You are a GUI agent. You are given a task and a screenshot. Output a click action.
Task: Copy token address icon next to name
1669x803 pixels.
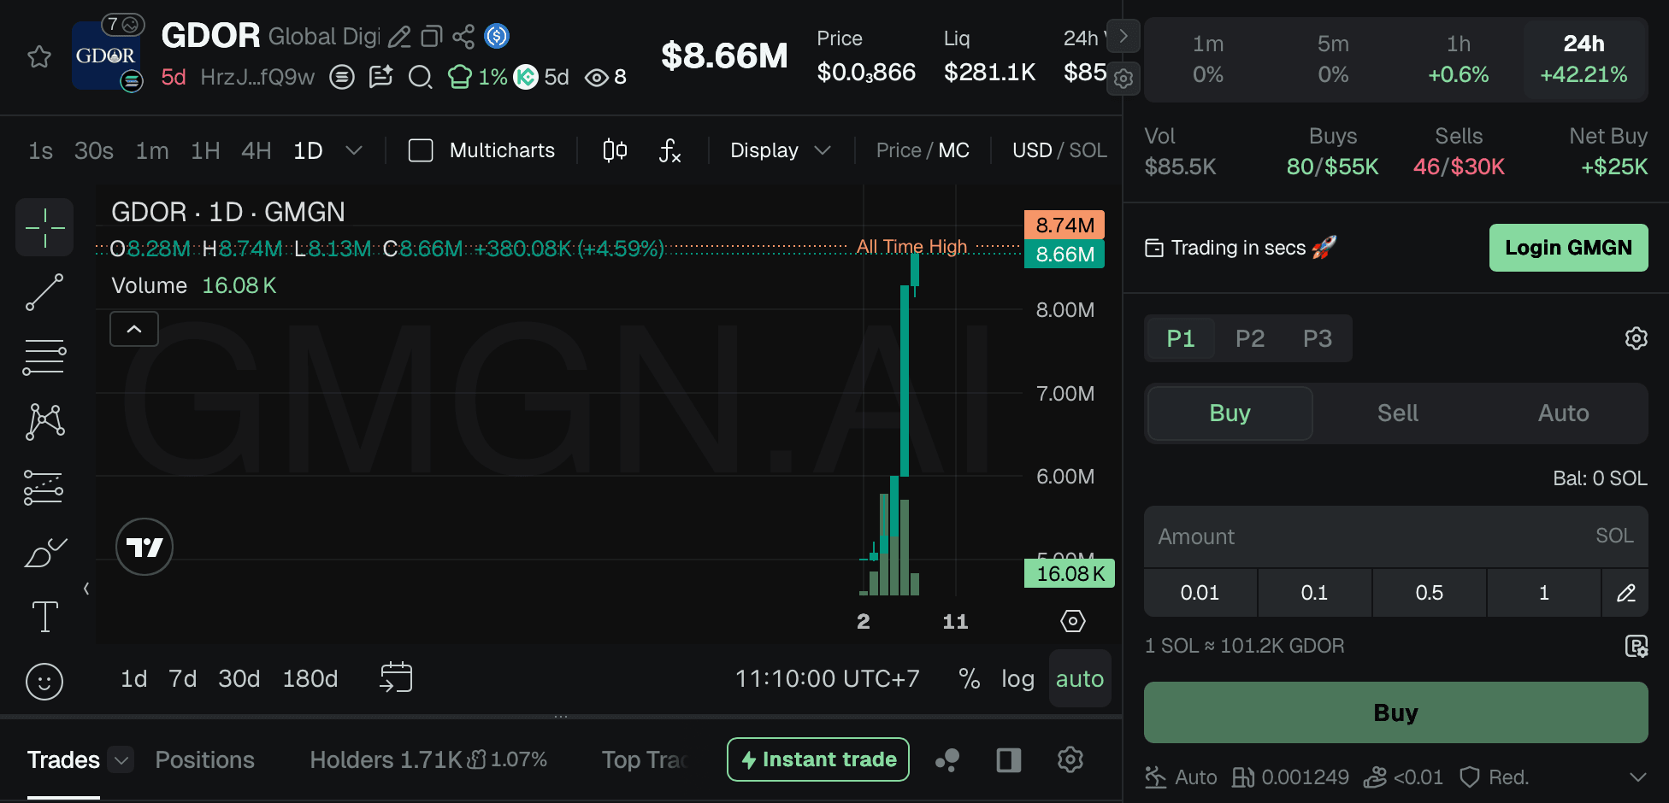[432, 37]
